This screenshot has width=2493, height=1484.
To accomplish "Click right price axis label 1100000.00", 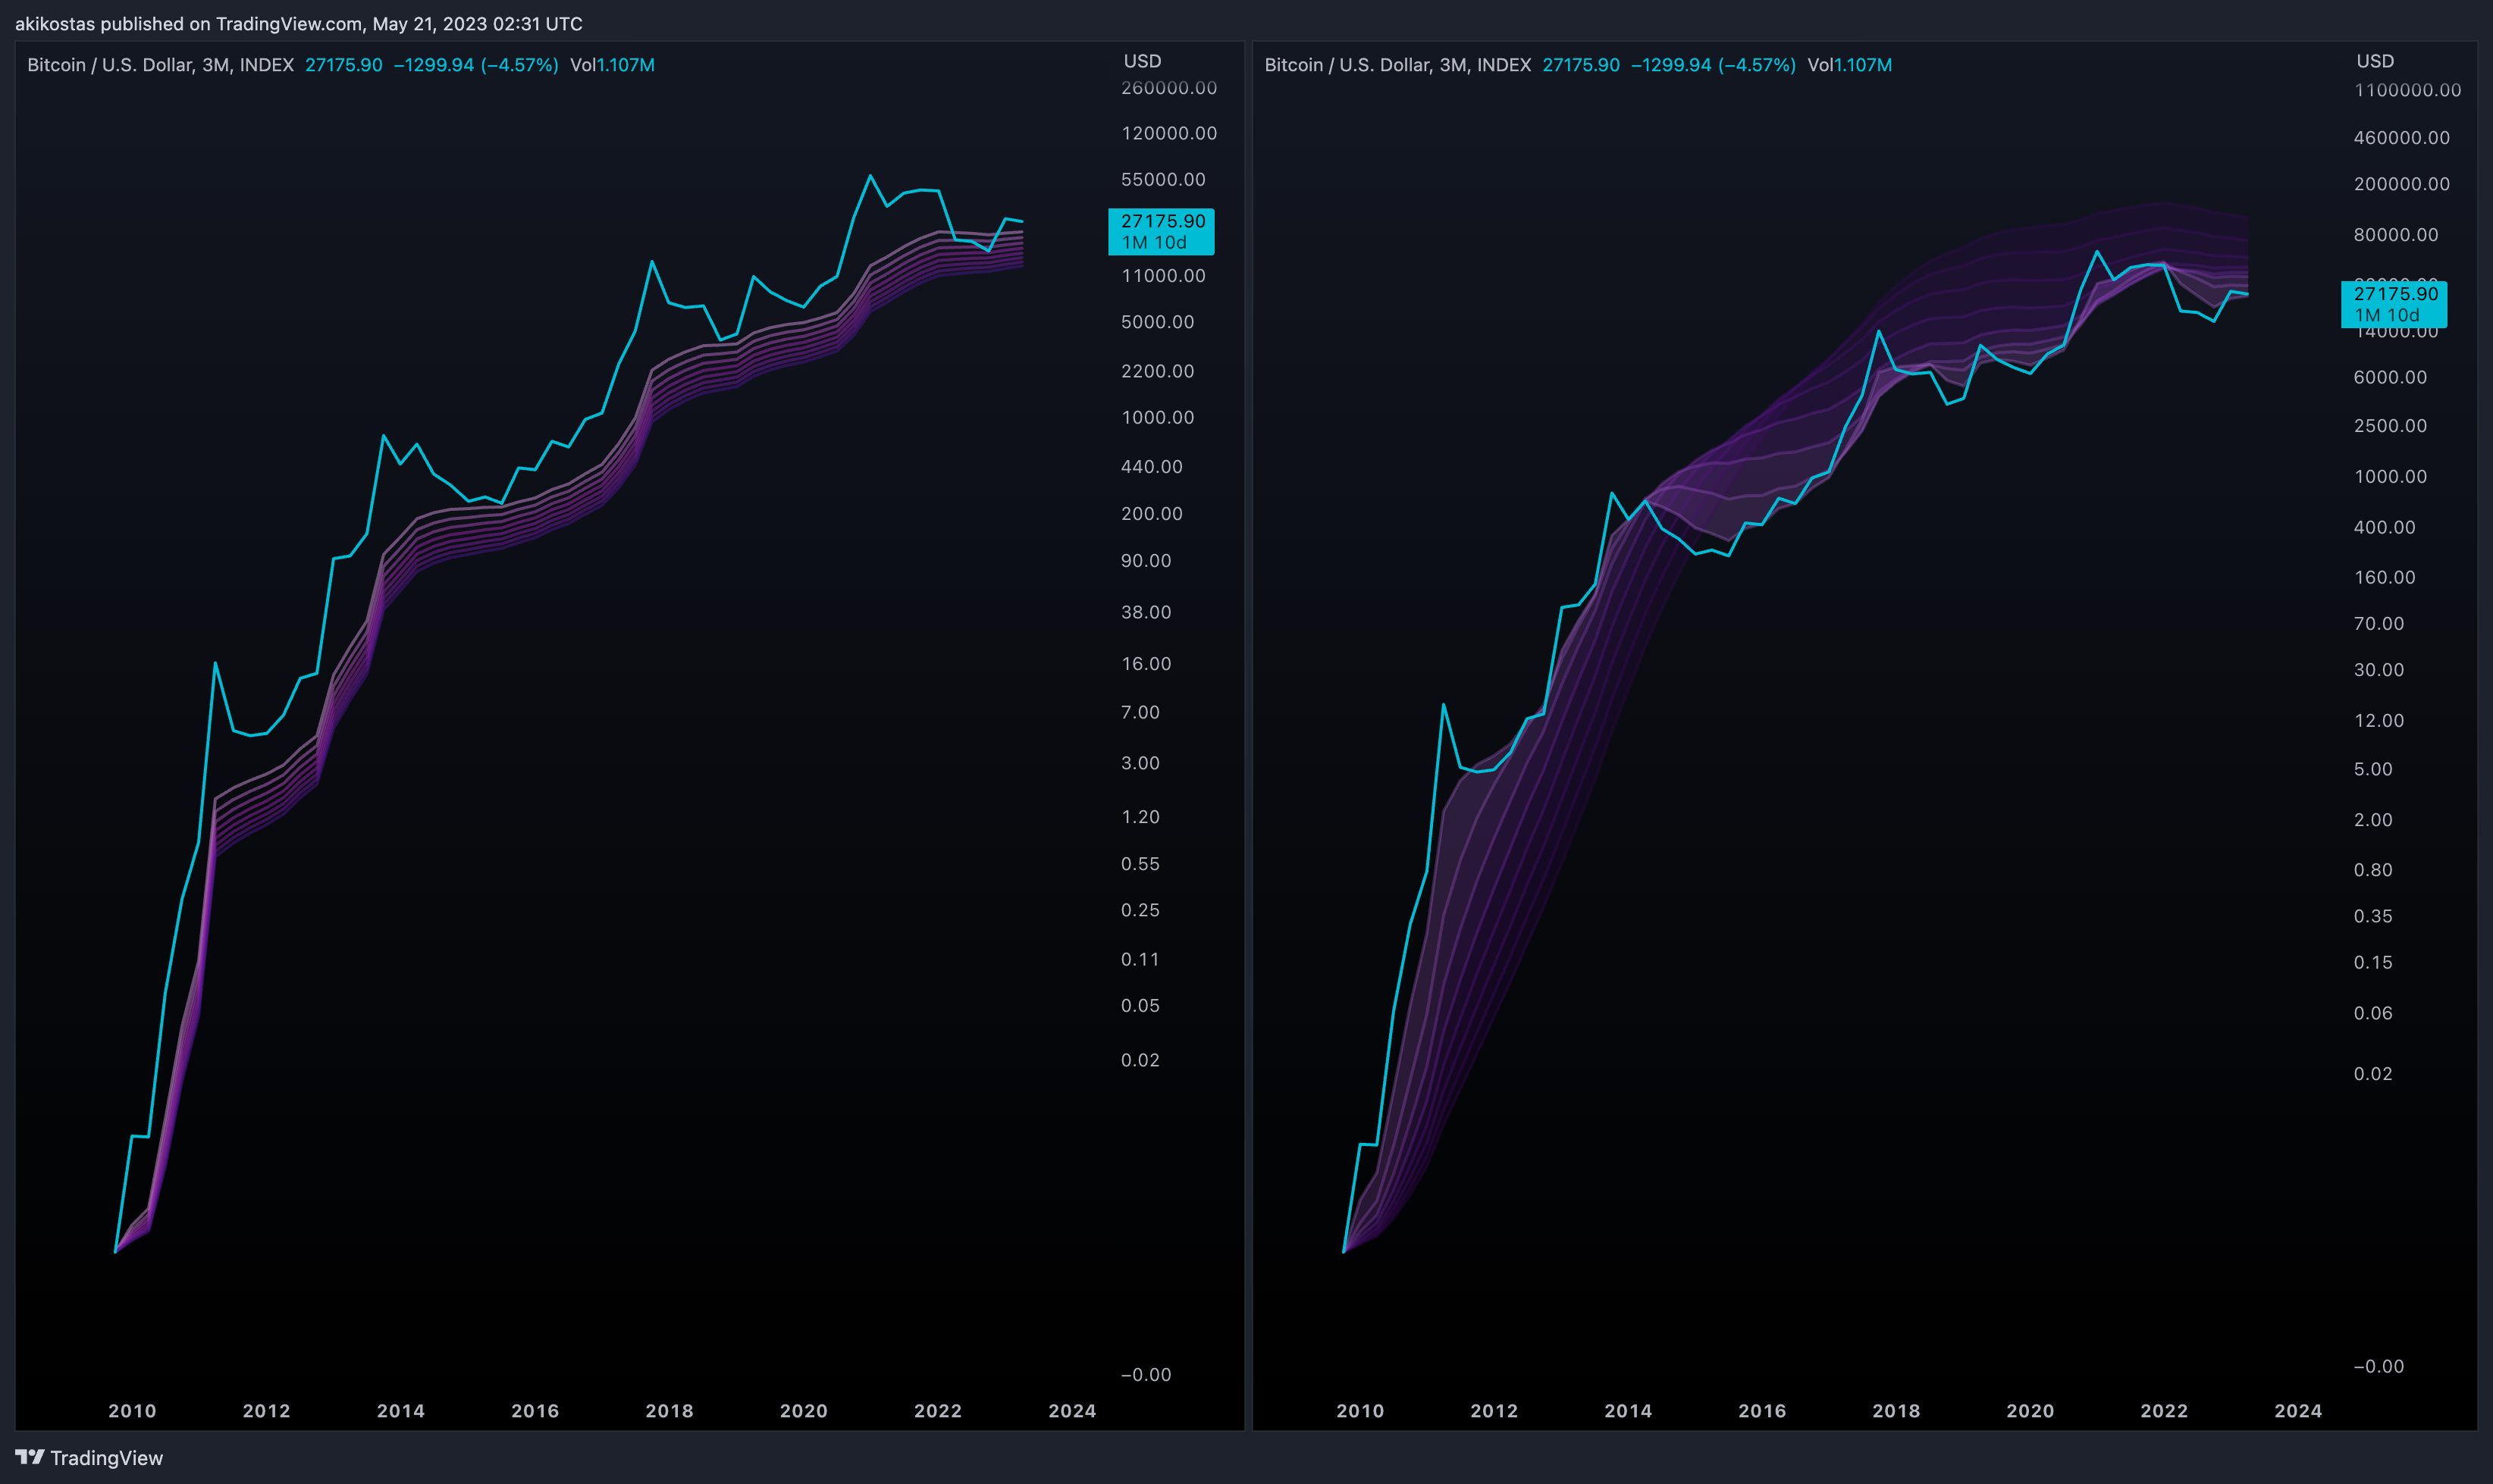I will click(2407, 90).
